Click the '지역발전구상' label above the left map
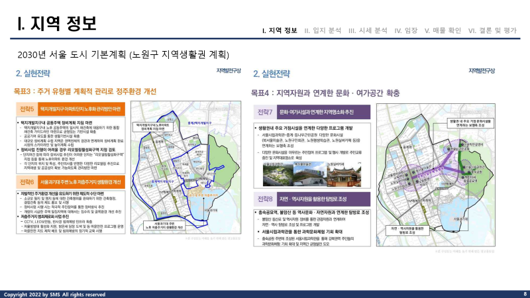 pyautogui.click(x=229, y=71)
